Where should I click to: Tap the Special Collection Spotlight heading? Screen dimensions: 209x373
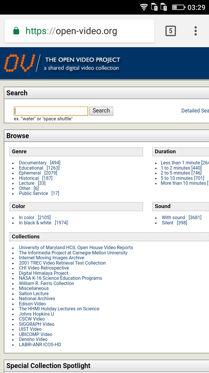(48, 366)
